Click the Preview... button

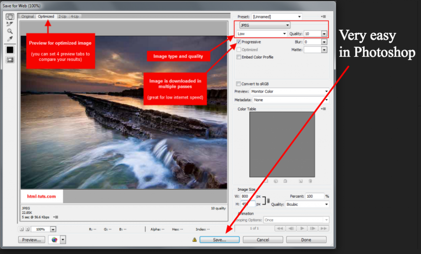tap(31, 240)
